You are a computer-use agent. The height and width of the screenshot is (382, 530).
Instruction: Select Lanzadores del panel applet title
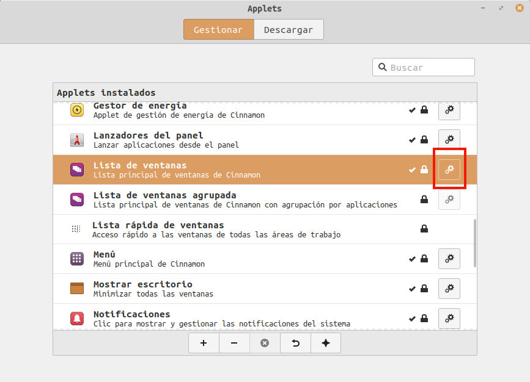pos(148,135)
